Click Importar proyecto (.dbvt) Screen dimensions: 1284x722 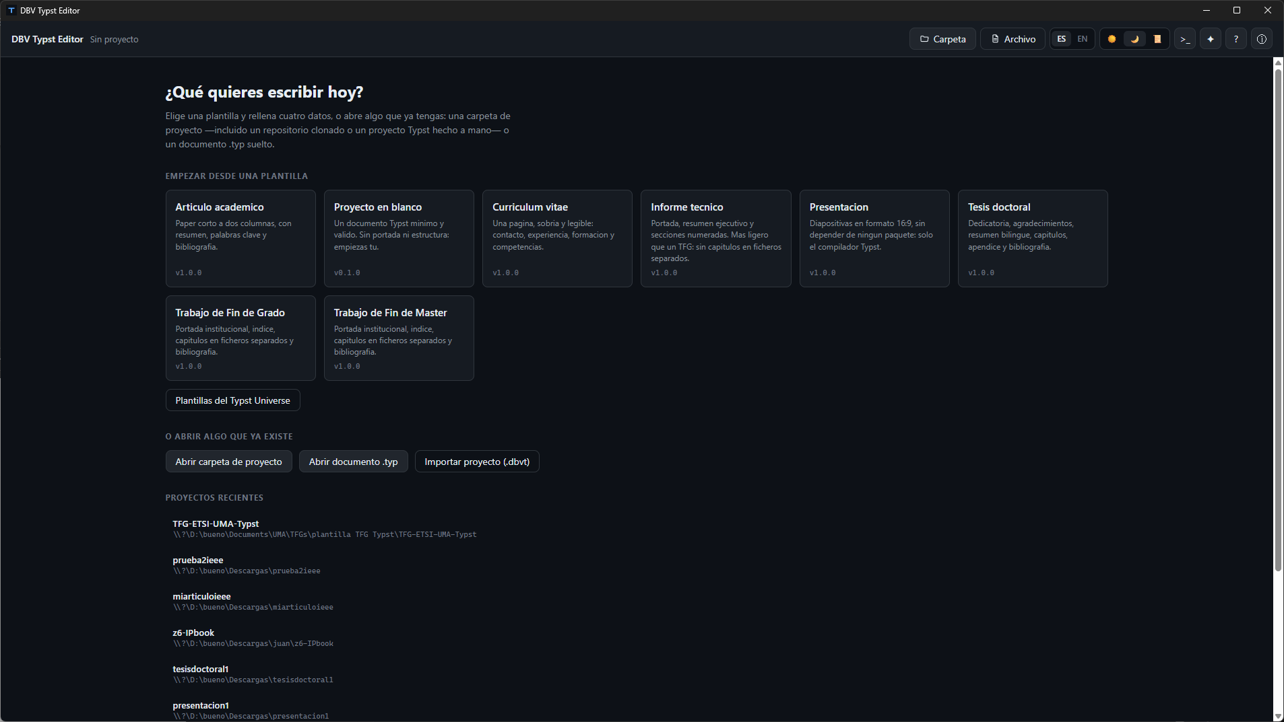tap(477, 462)
